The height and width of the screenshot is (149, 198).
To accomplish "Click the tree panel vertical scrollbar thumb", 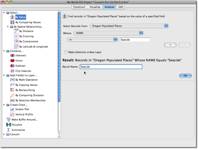I will coord(59,57).
